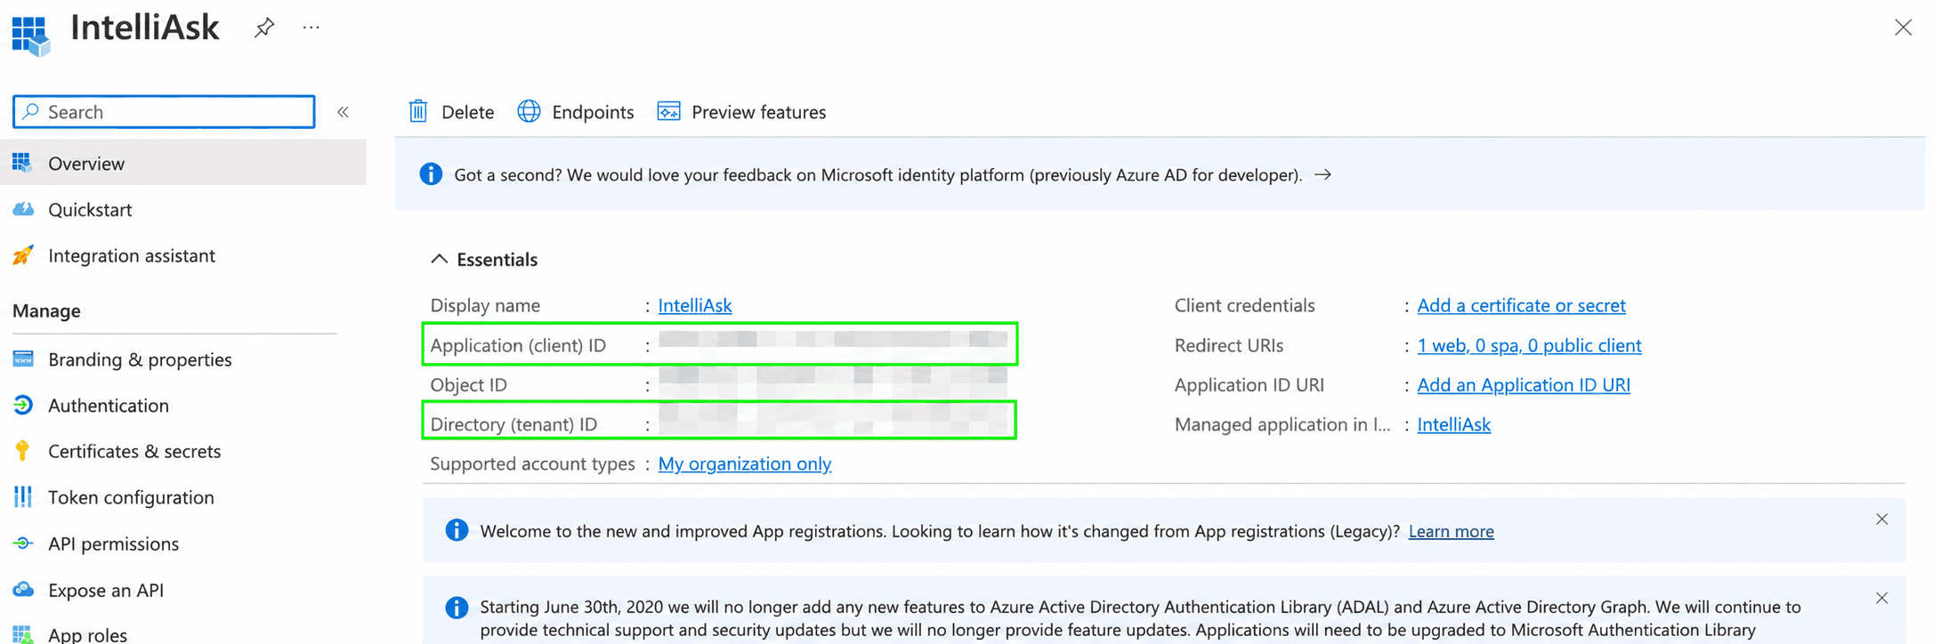Click Add a certificate or secret
The height and width of the screenshot is (644, 1933).
pos(1521,305)
